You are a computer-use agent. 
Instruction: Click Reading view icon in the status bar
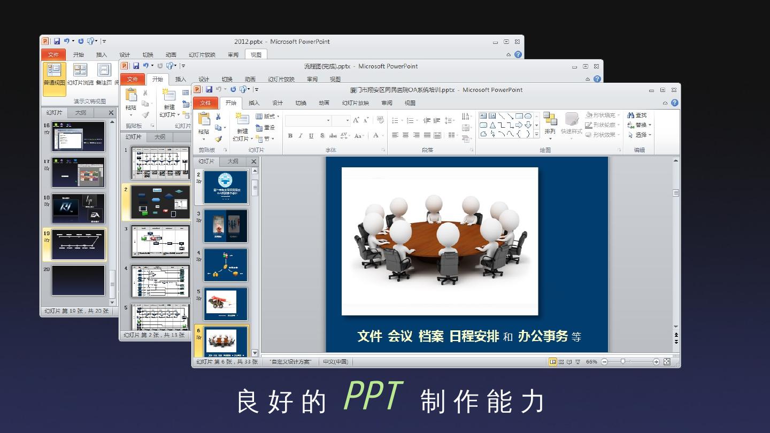coord(569,362)
